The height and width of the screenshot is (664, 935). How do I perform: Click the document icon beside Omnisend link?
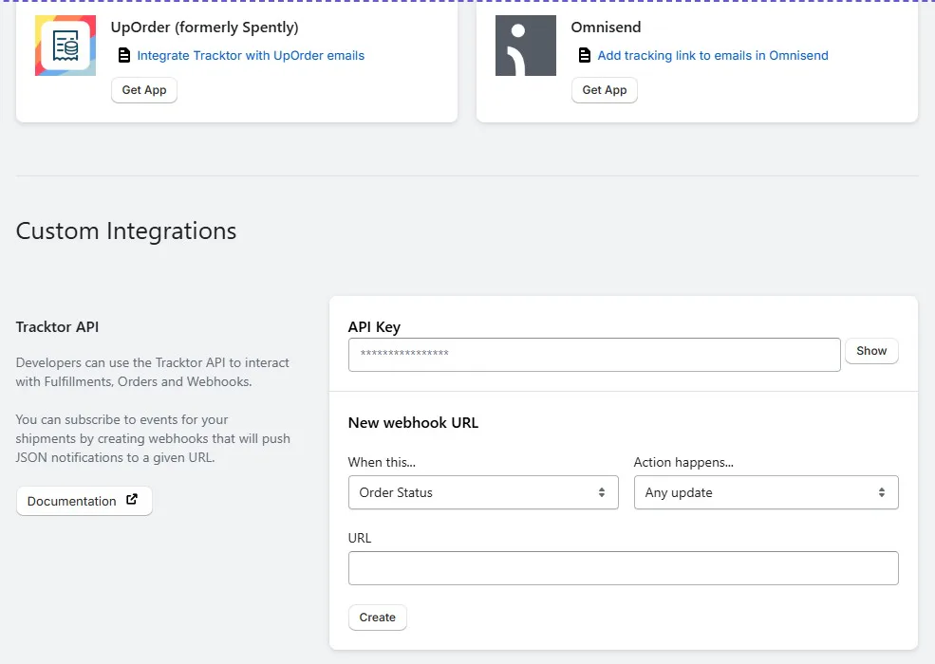(585, 55)
